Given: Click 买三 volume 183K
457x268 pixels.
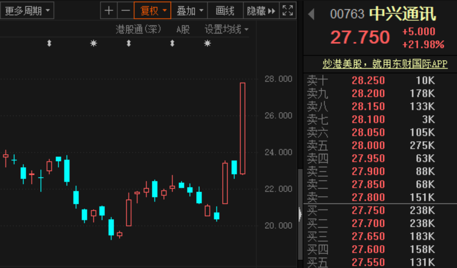Looking at the screenshot, I should coord(422,236).
